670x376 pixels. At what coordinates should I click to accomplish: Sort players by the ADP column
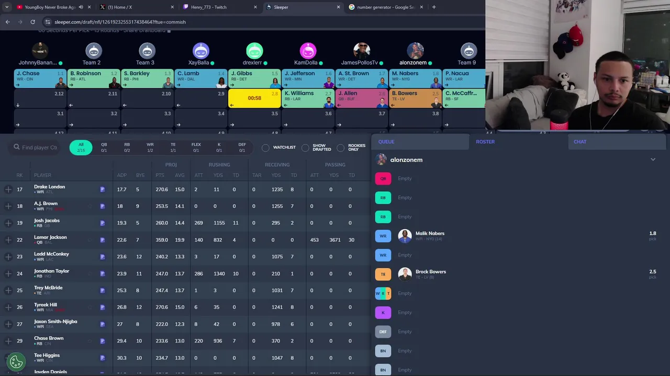pos(121,175)
